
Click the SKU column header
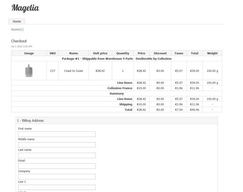[x=52, y=53]
